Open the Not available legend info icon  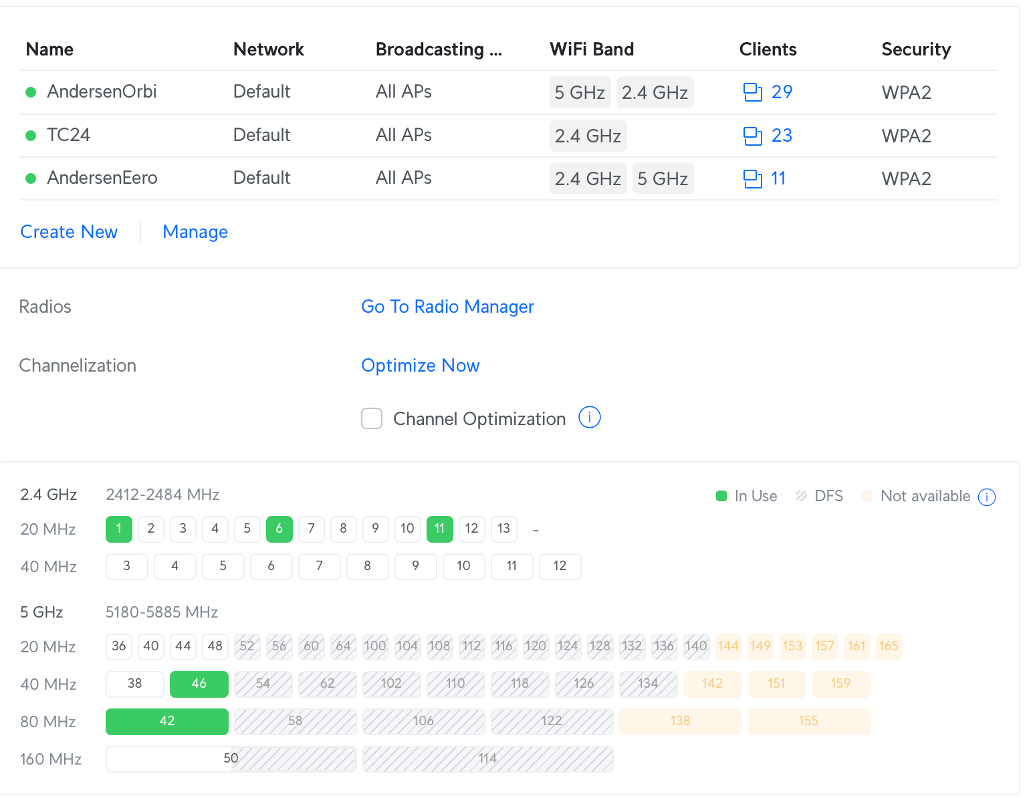point(986,497)
